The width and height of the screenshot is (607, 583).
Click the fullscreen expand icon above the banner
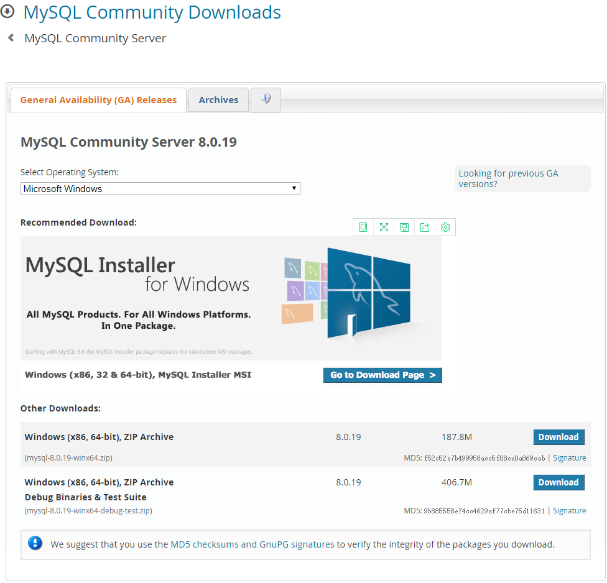coord(384,227)
